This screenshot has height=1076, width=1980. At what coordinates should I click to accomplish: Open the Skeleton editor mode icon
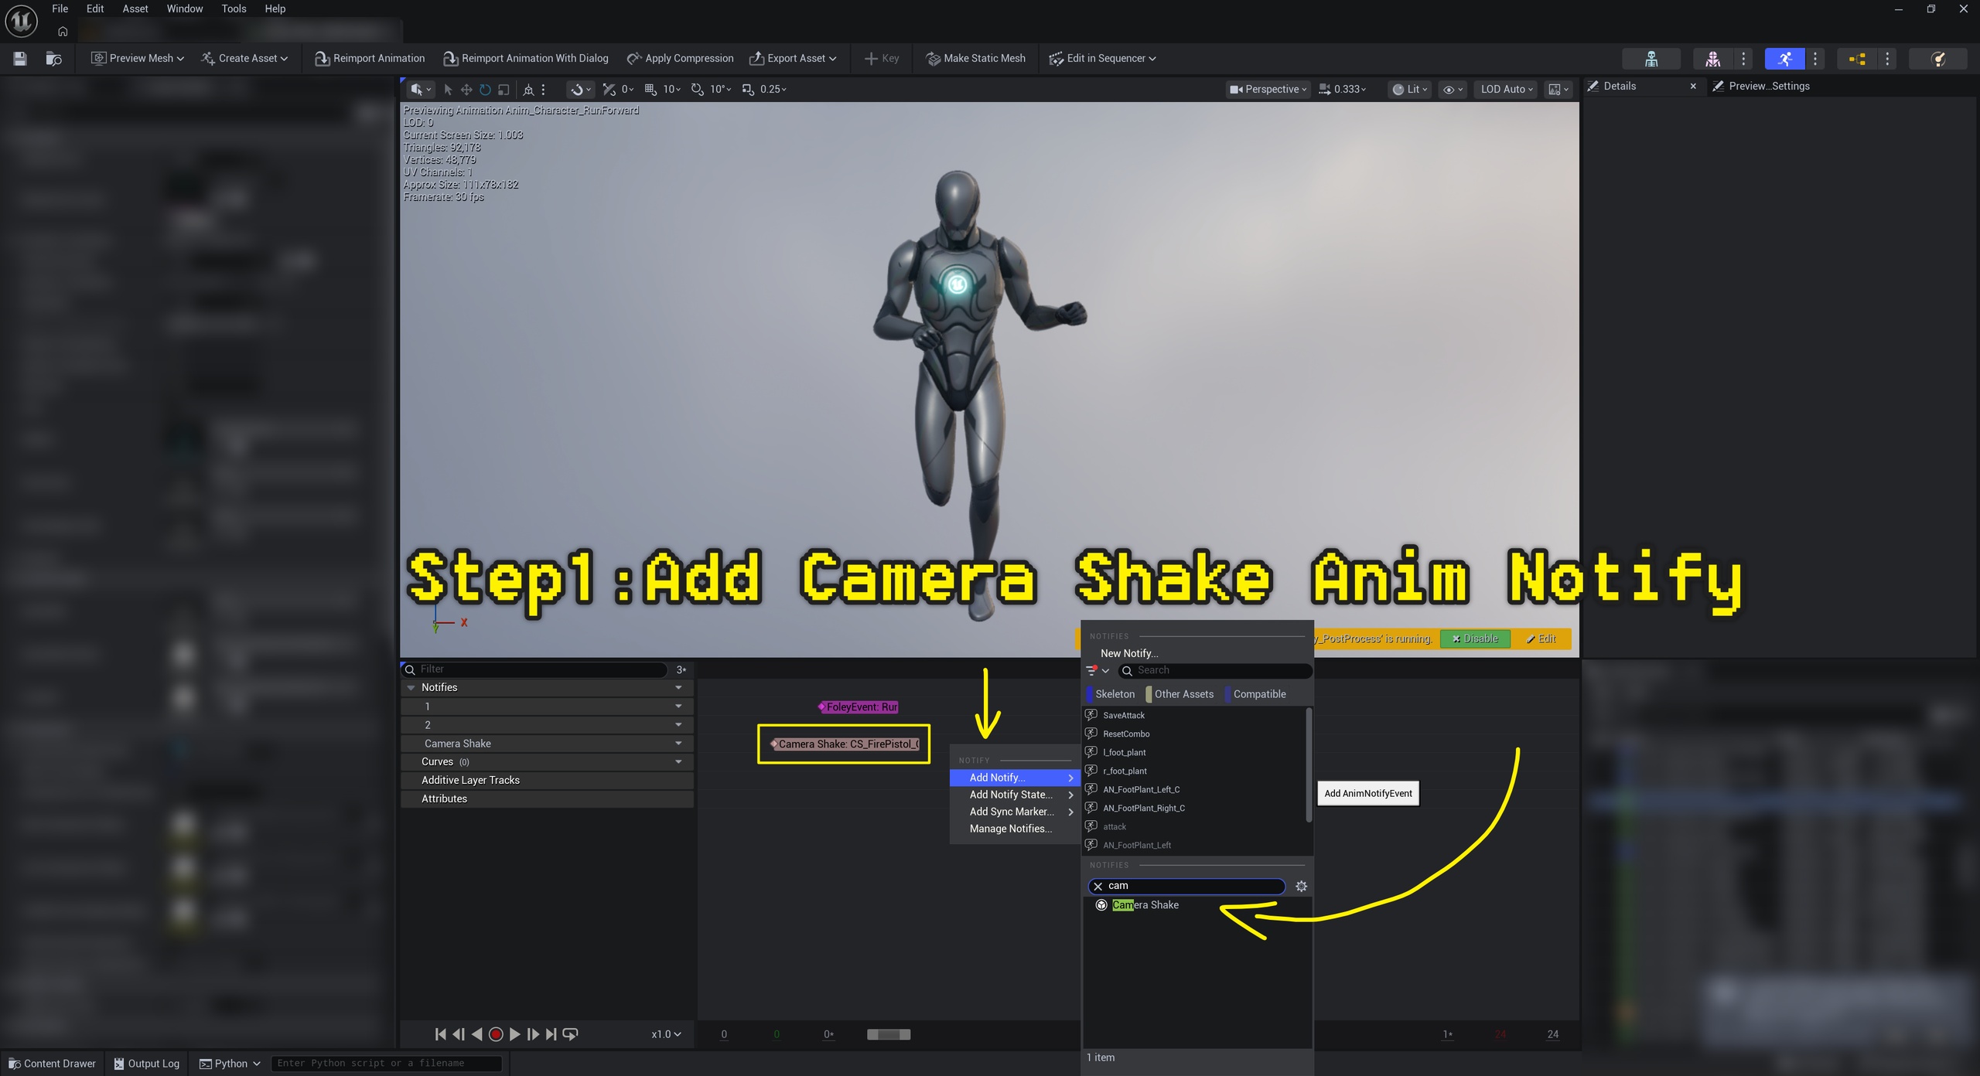click(1651, 59)
